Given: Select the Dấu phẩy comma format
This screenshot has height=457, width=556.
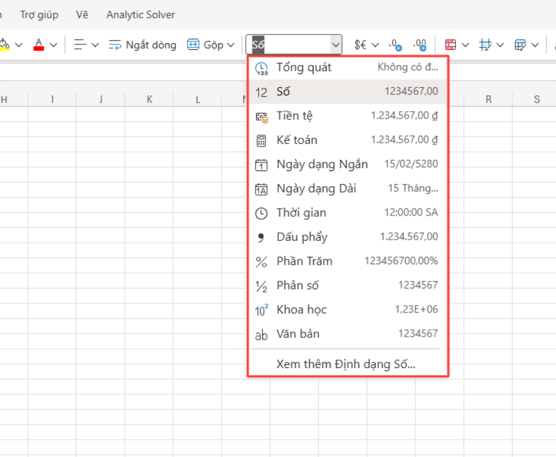Looking at the screenshot, I should coord(347,237).
